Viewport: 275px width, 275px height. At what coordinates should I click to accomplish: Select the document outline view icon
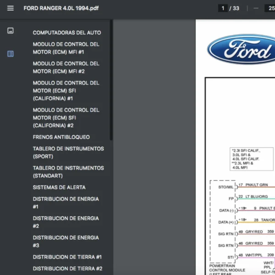(x=11, y=54)
